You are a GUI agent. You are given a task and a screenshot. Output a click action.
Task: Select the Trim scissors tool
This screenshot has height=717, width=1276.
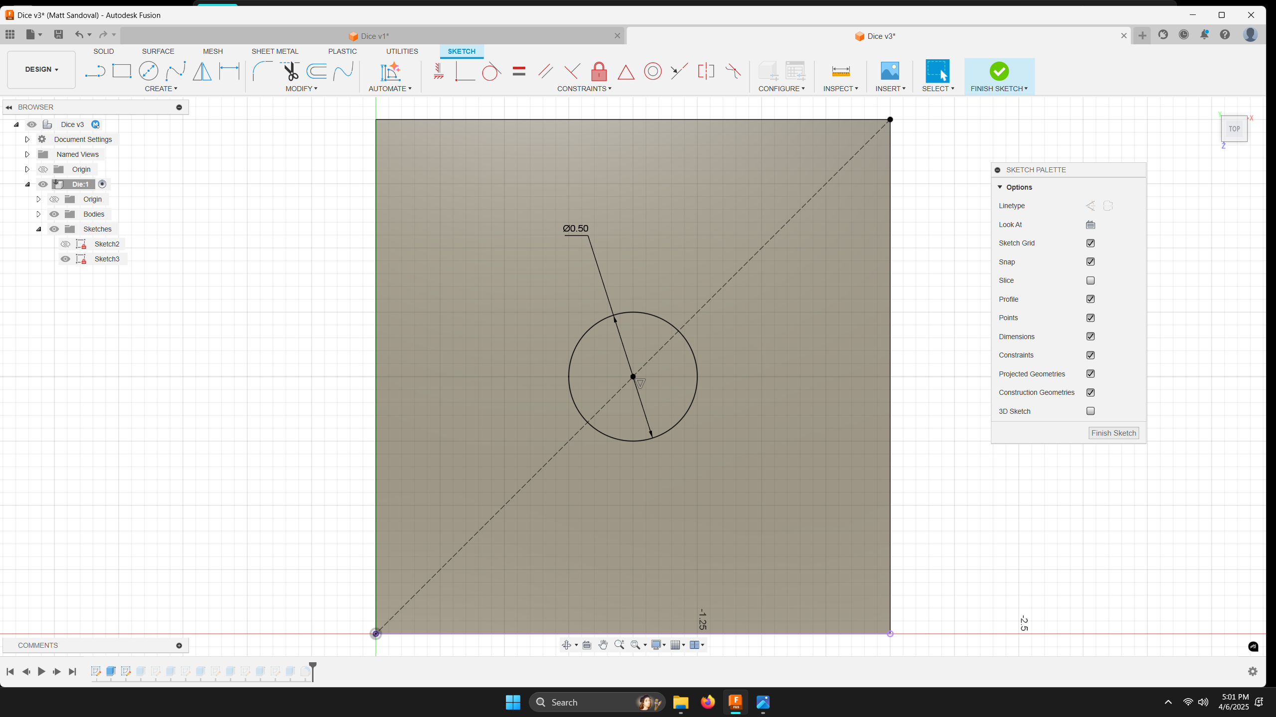[290, 71]
